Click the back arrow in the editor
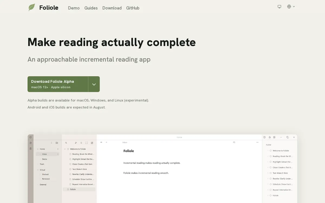 pyautogui.click(x=101, y=142)
